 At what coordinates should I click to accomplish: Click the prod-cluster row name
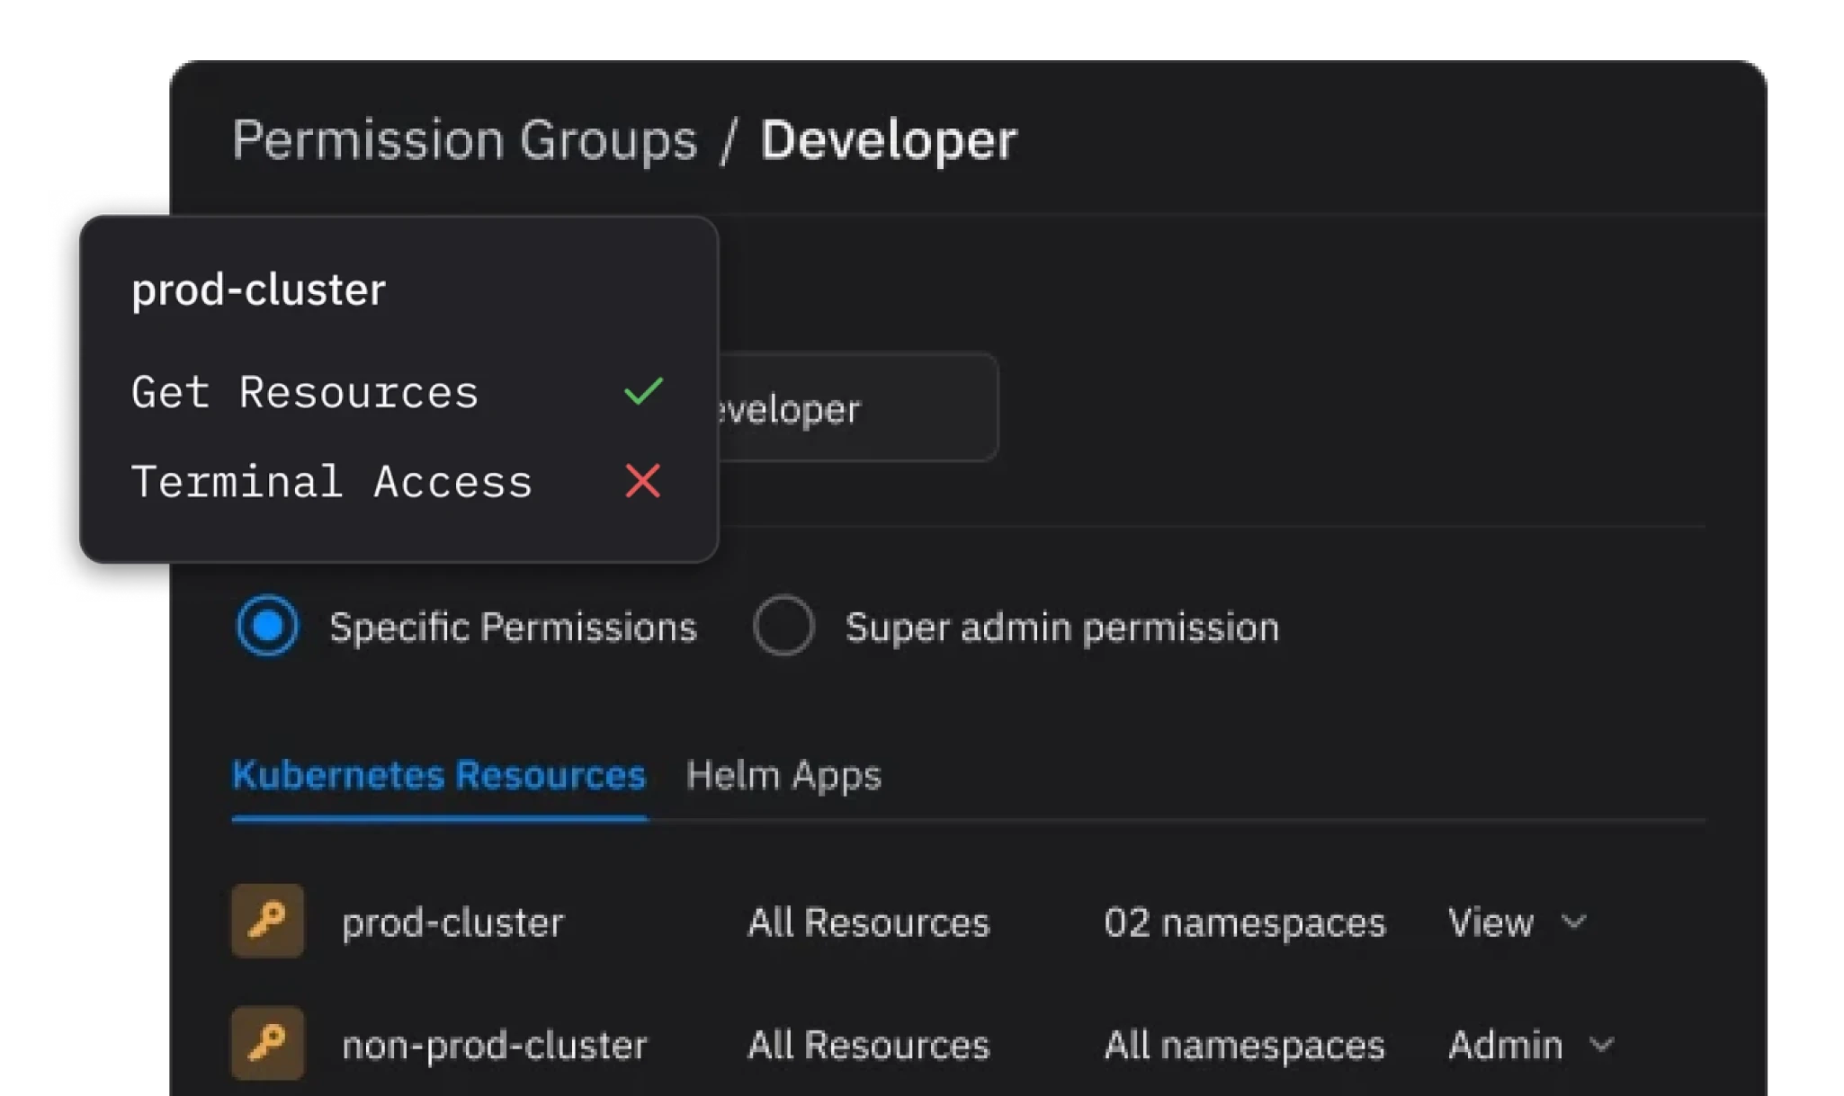click(x=452, y=922)
